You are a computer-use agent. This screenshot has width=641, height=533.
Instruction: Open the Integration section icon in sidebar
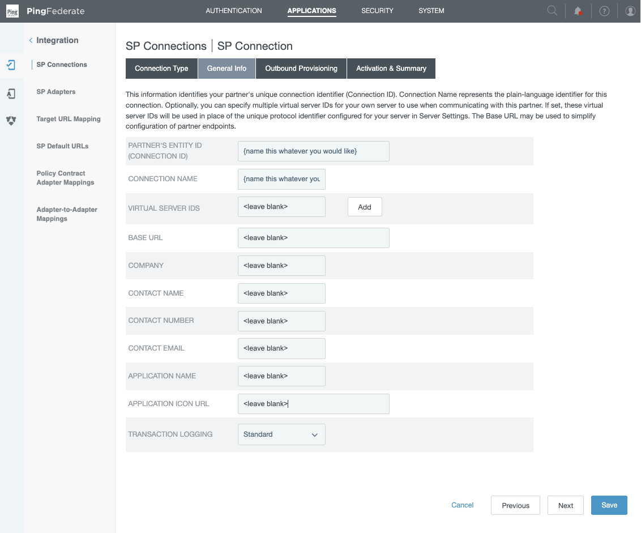point(11,65)
